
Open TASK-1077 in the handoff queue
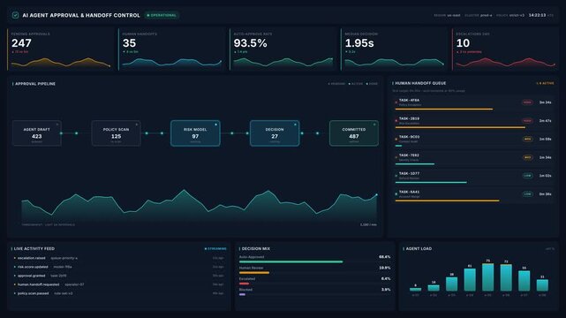tap(473, 177)
